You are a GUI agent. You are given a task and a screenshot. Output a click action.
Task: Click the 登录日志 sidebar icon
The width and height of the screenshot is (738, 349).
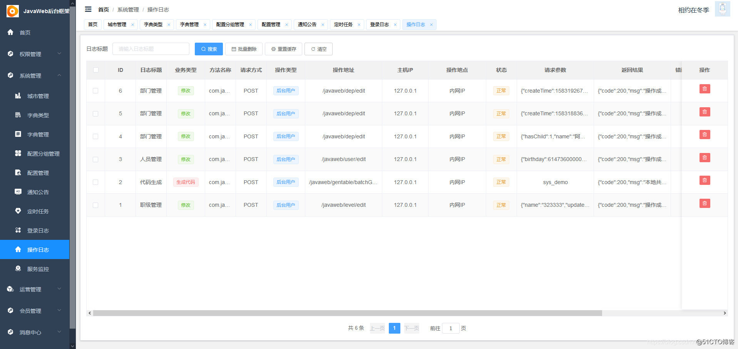point(18,230)
